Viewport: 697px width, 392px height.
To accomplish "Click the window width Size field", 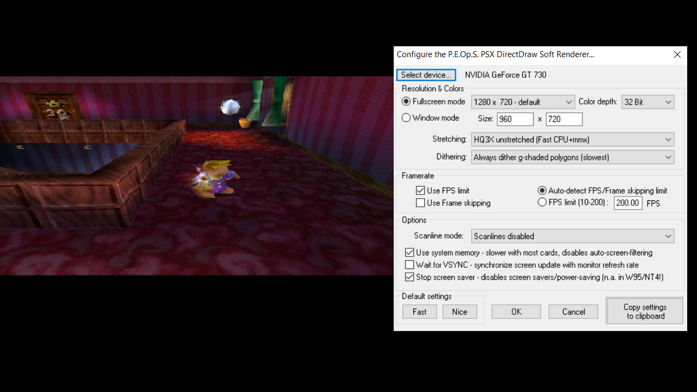I will pos(515,119).
